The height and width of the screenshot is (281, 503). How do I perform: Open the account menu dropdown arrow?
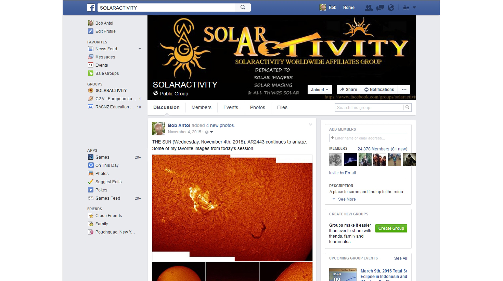click(414, 8)
